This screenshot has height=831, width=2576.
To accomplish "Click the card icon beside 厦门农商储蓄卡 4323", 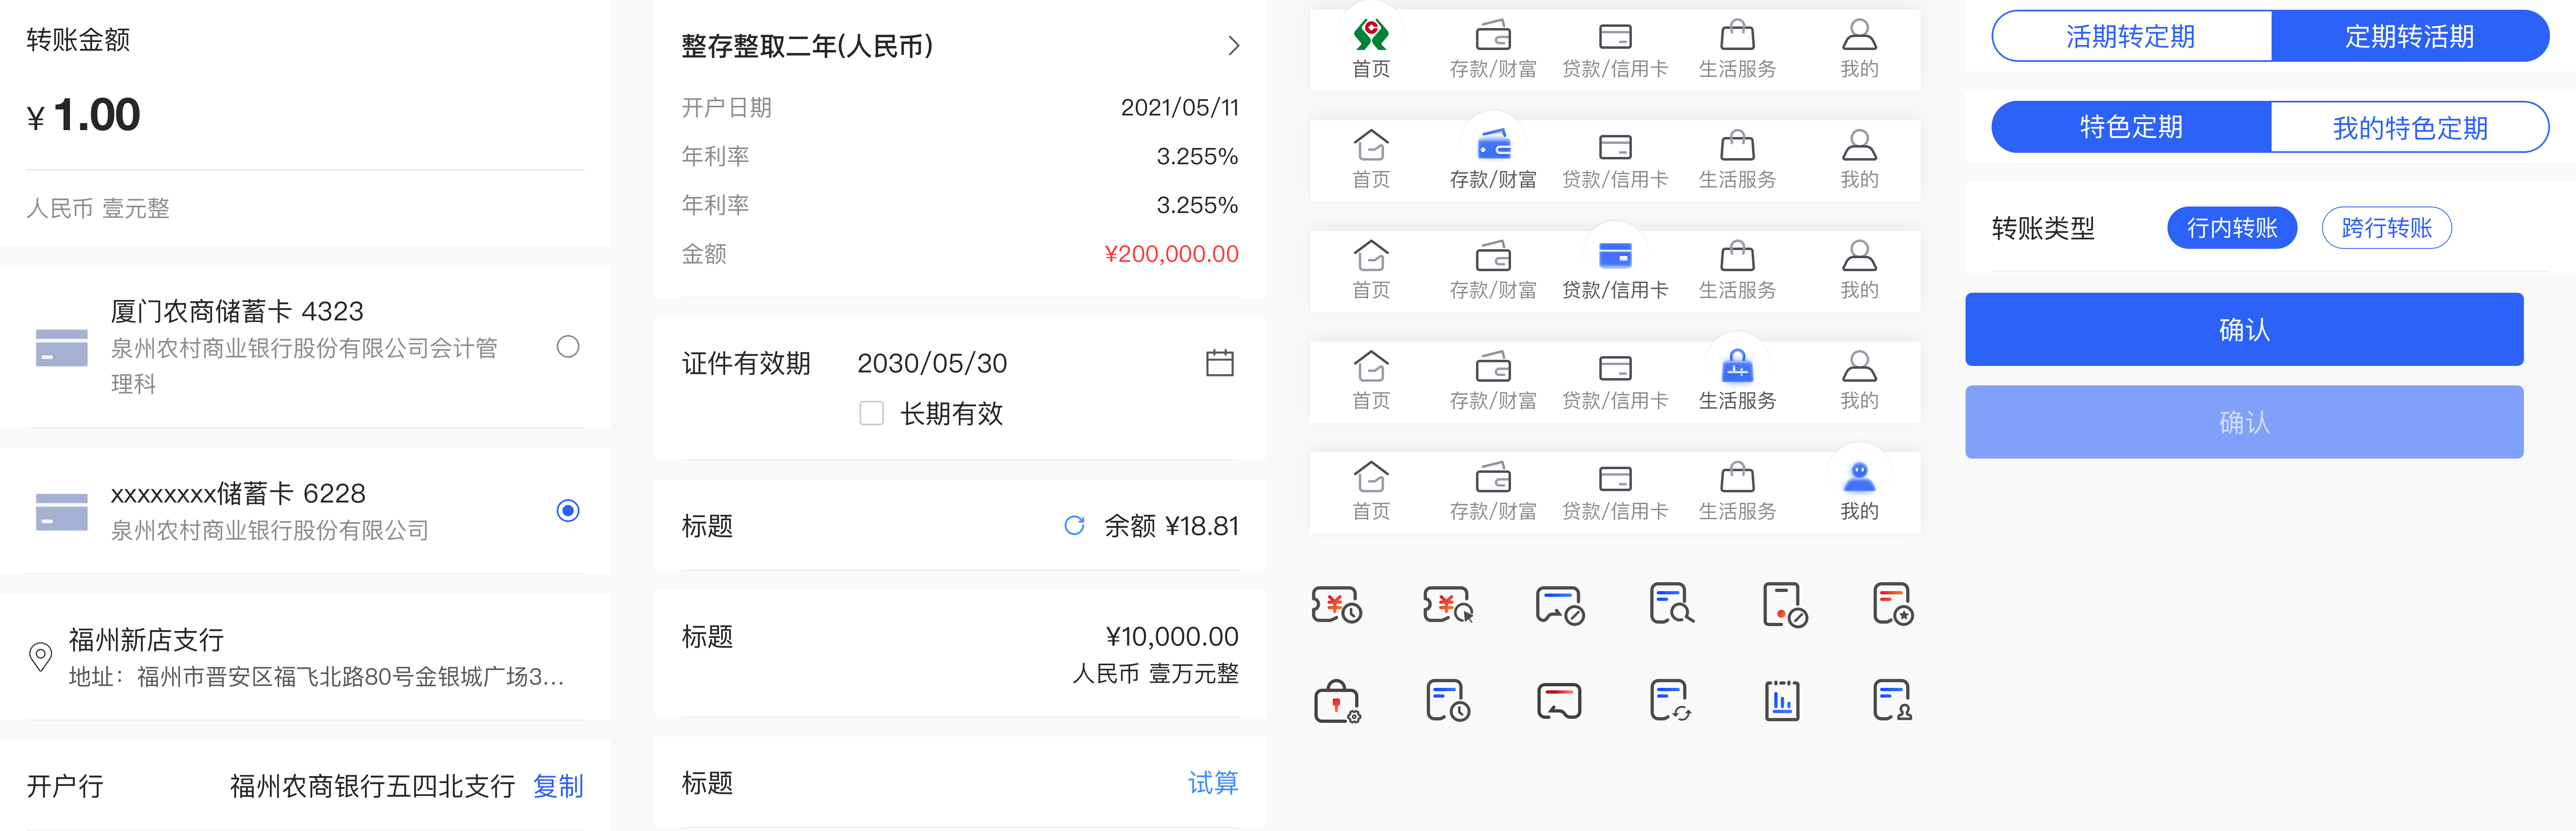I will [62, 348].
